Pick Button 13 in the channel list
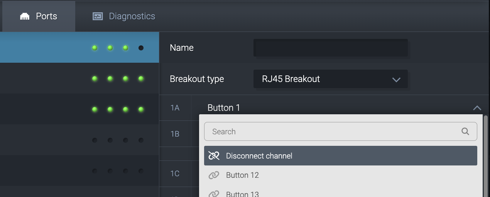The height and width of the screenshot is (197, 490). 242,194
